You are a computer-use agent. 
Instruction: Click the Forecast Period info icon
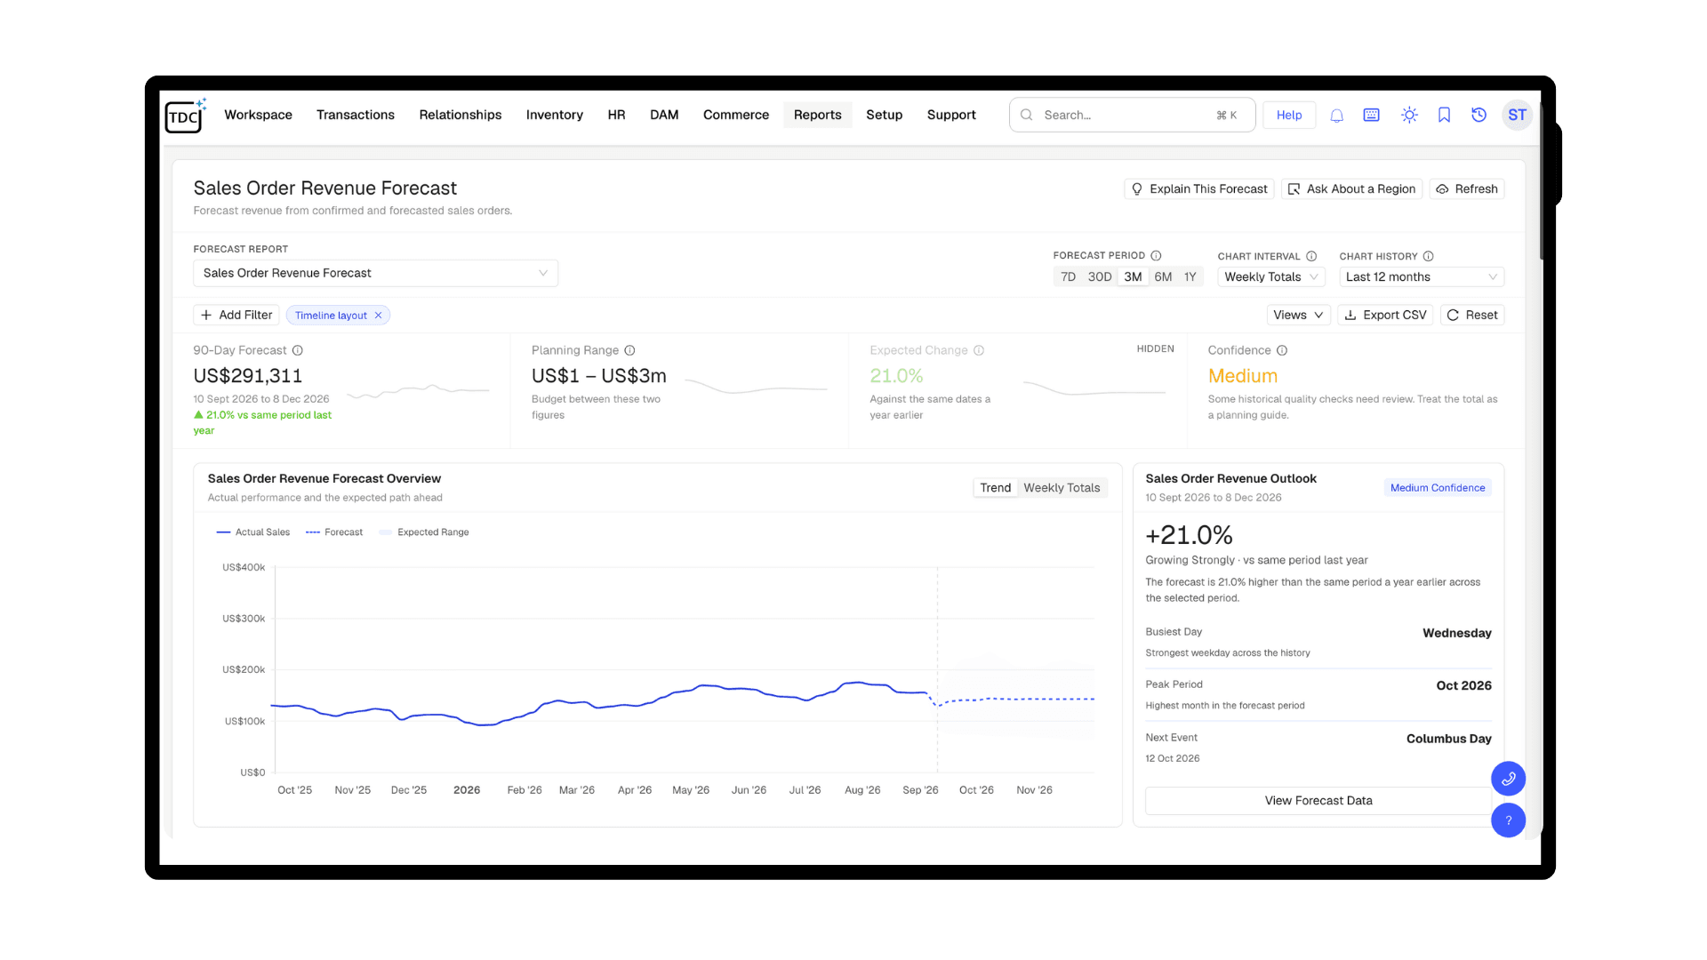click(x=1156, y=256)
